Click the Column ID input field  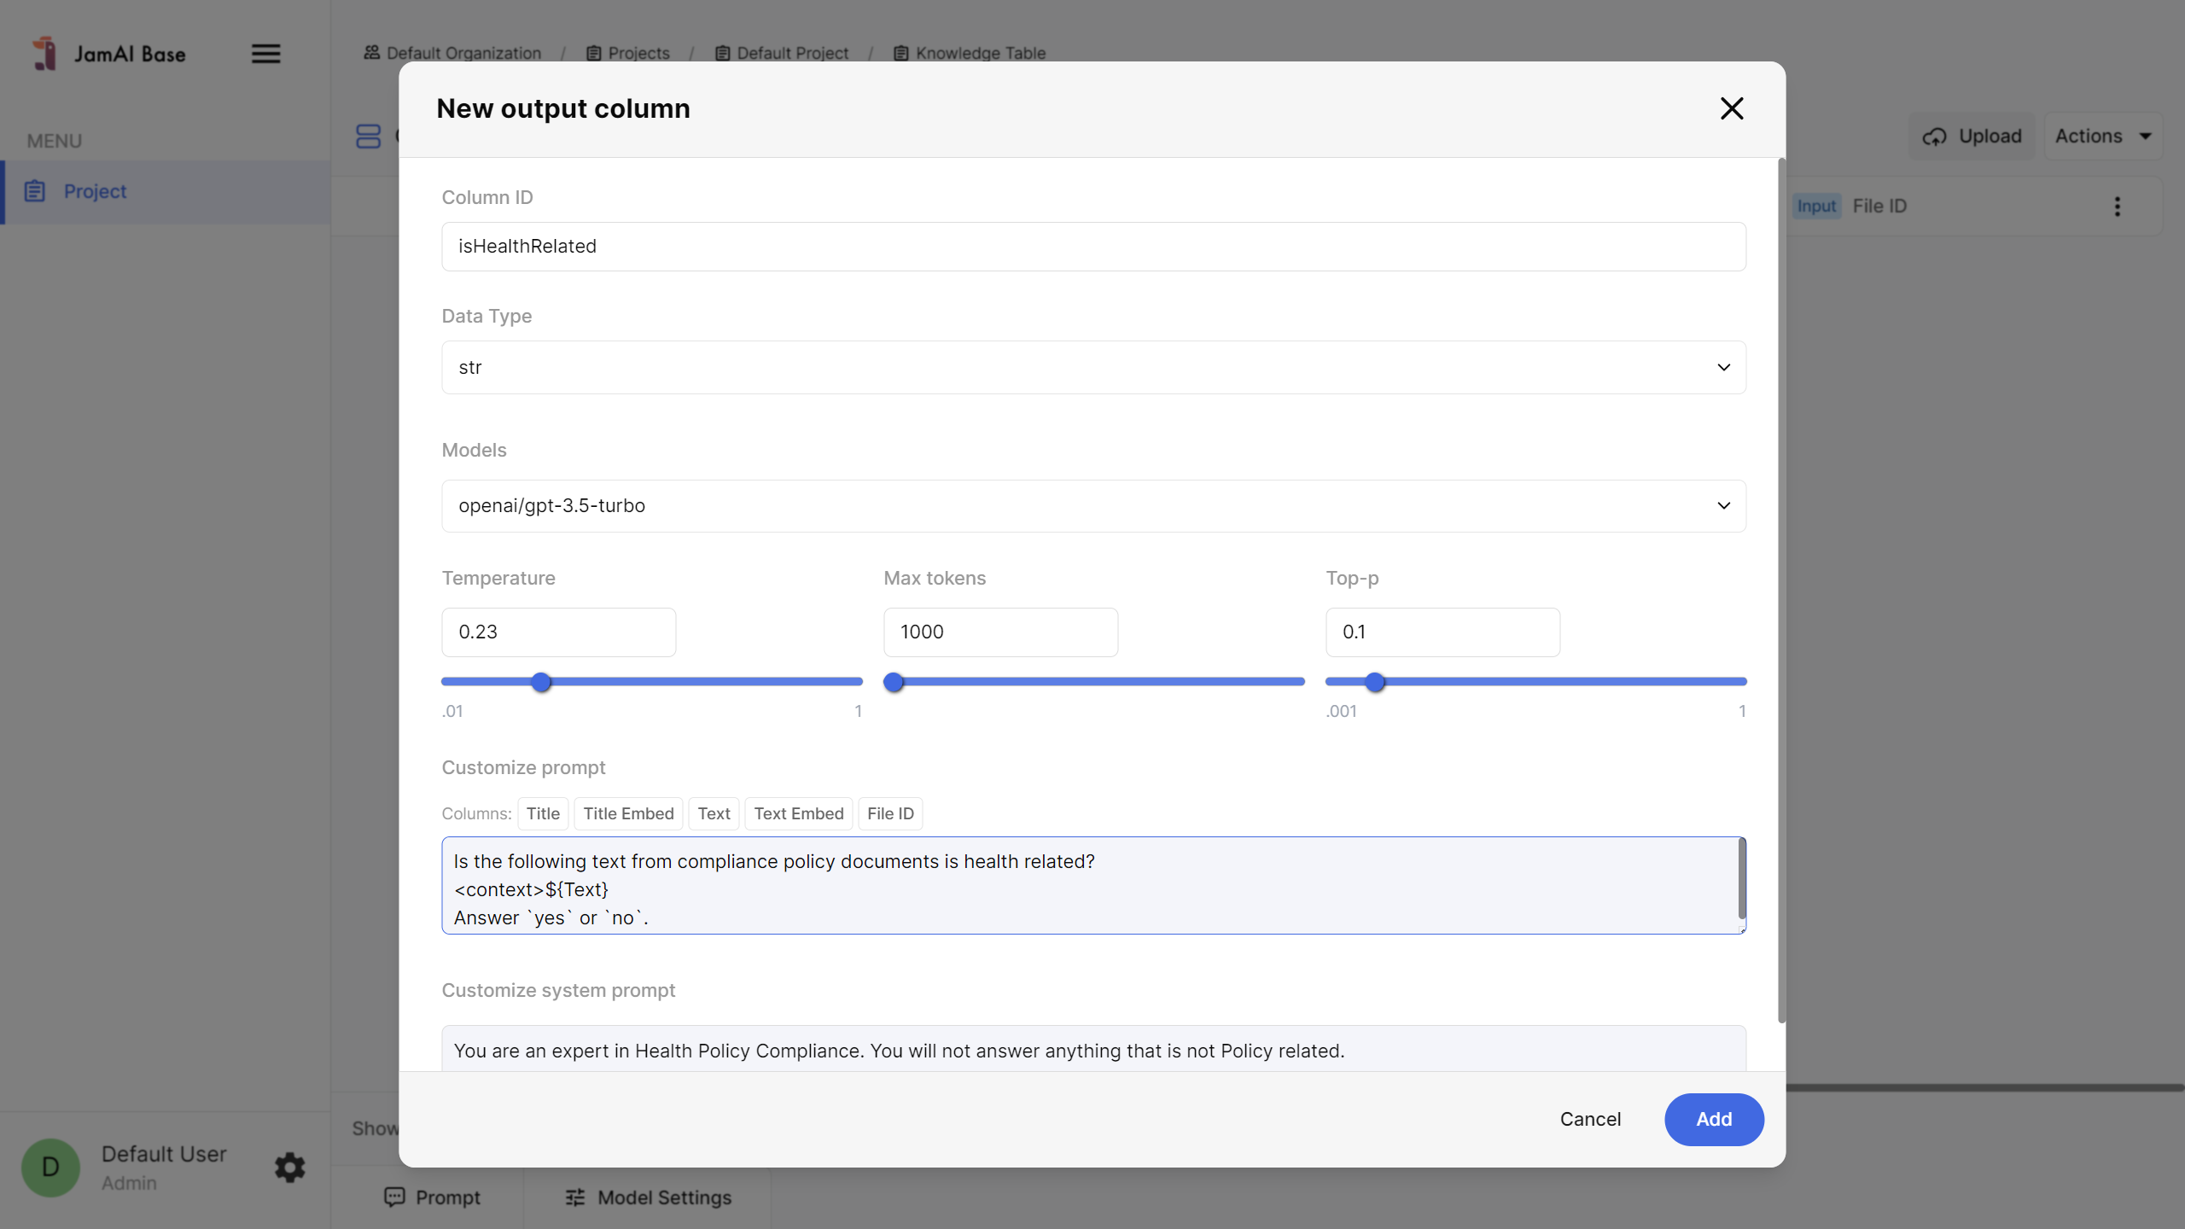tap(1093, 247)
